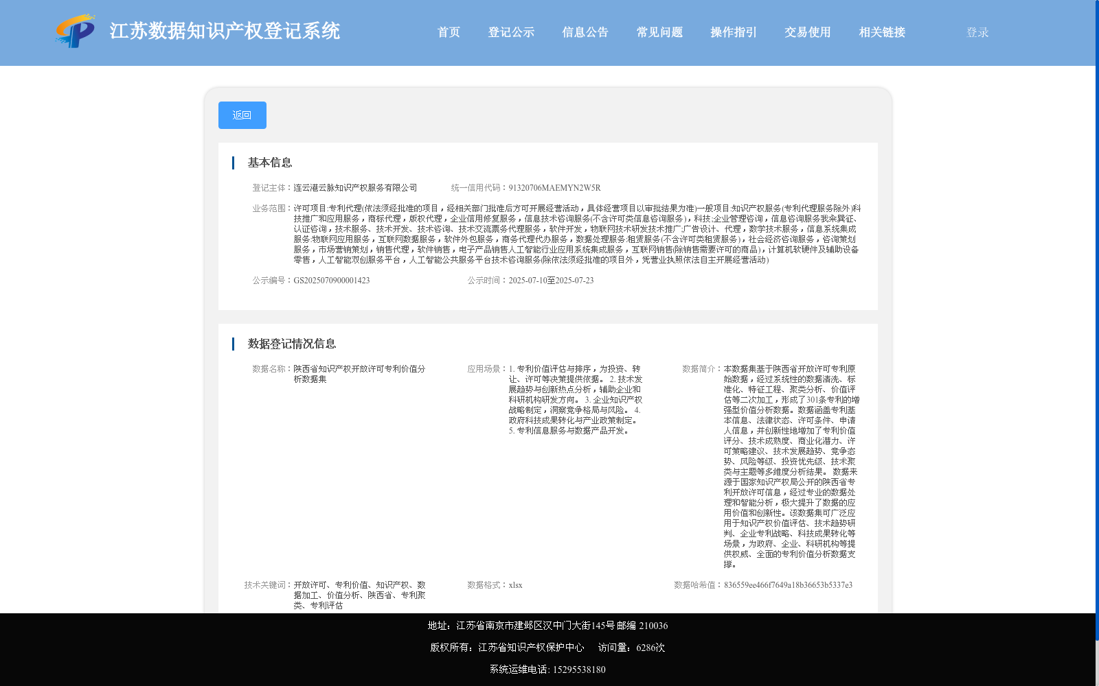Open 操作指引 navigation item

[734, 32]
